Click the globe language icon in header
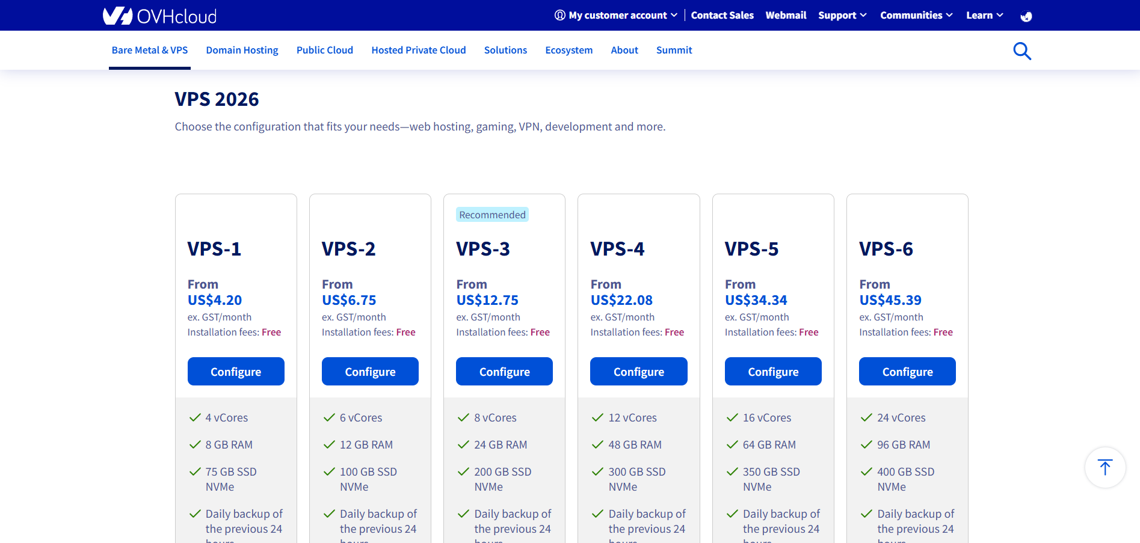Viewport: 1140px width, 543px height. click(x=1026, y=16)
